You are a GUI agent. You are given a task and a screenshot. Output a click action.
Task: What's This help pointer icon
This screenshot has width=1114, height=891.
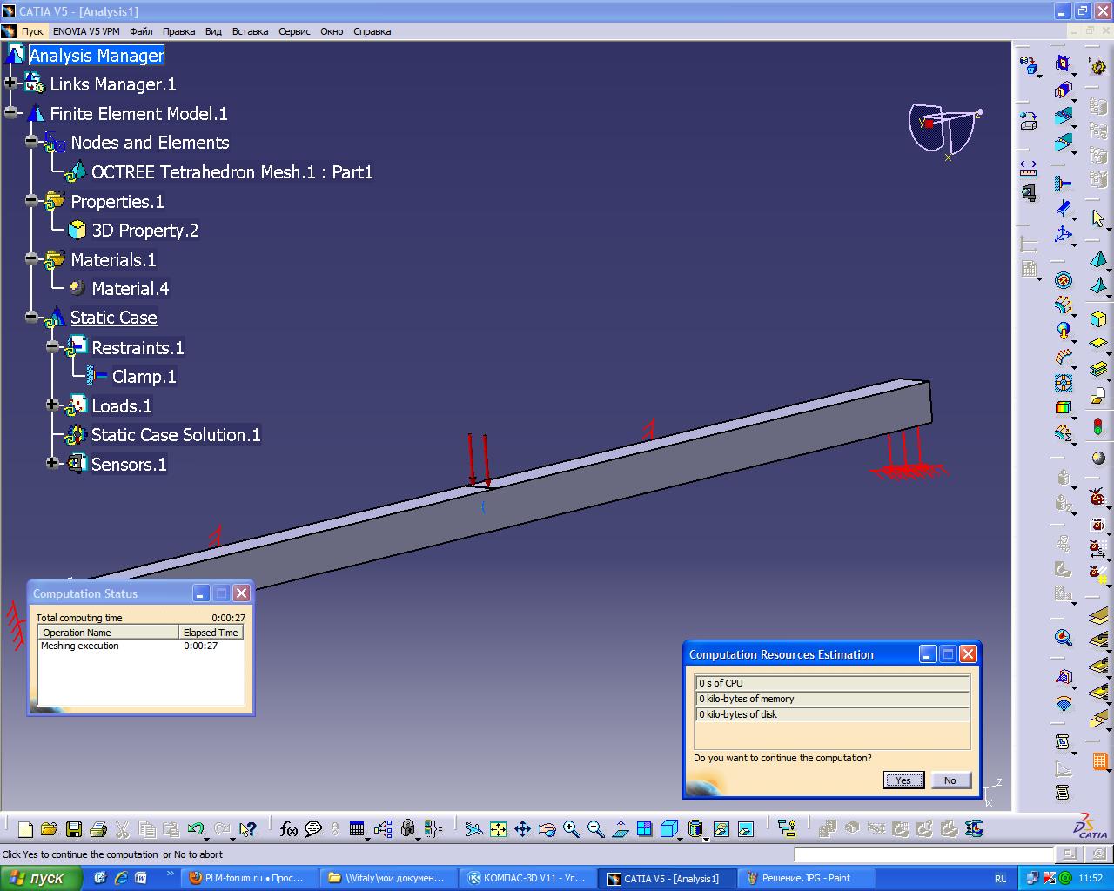248,829
